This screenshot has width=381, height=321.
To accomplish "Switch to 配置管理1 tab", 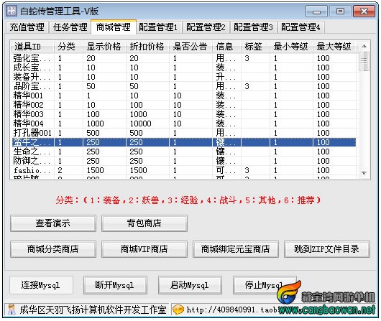I will tap(158, 27).
